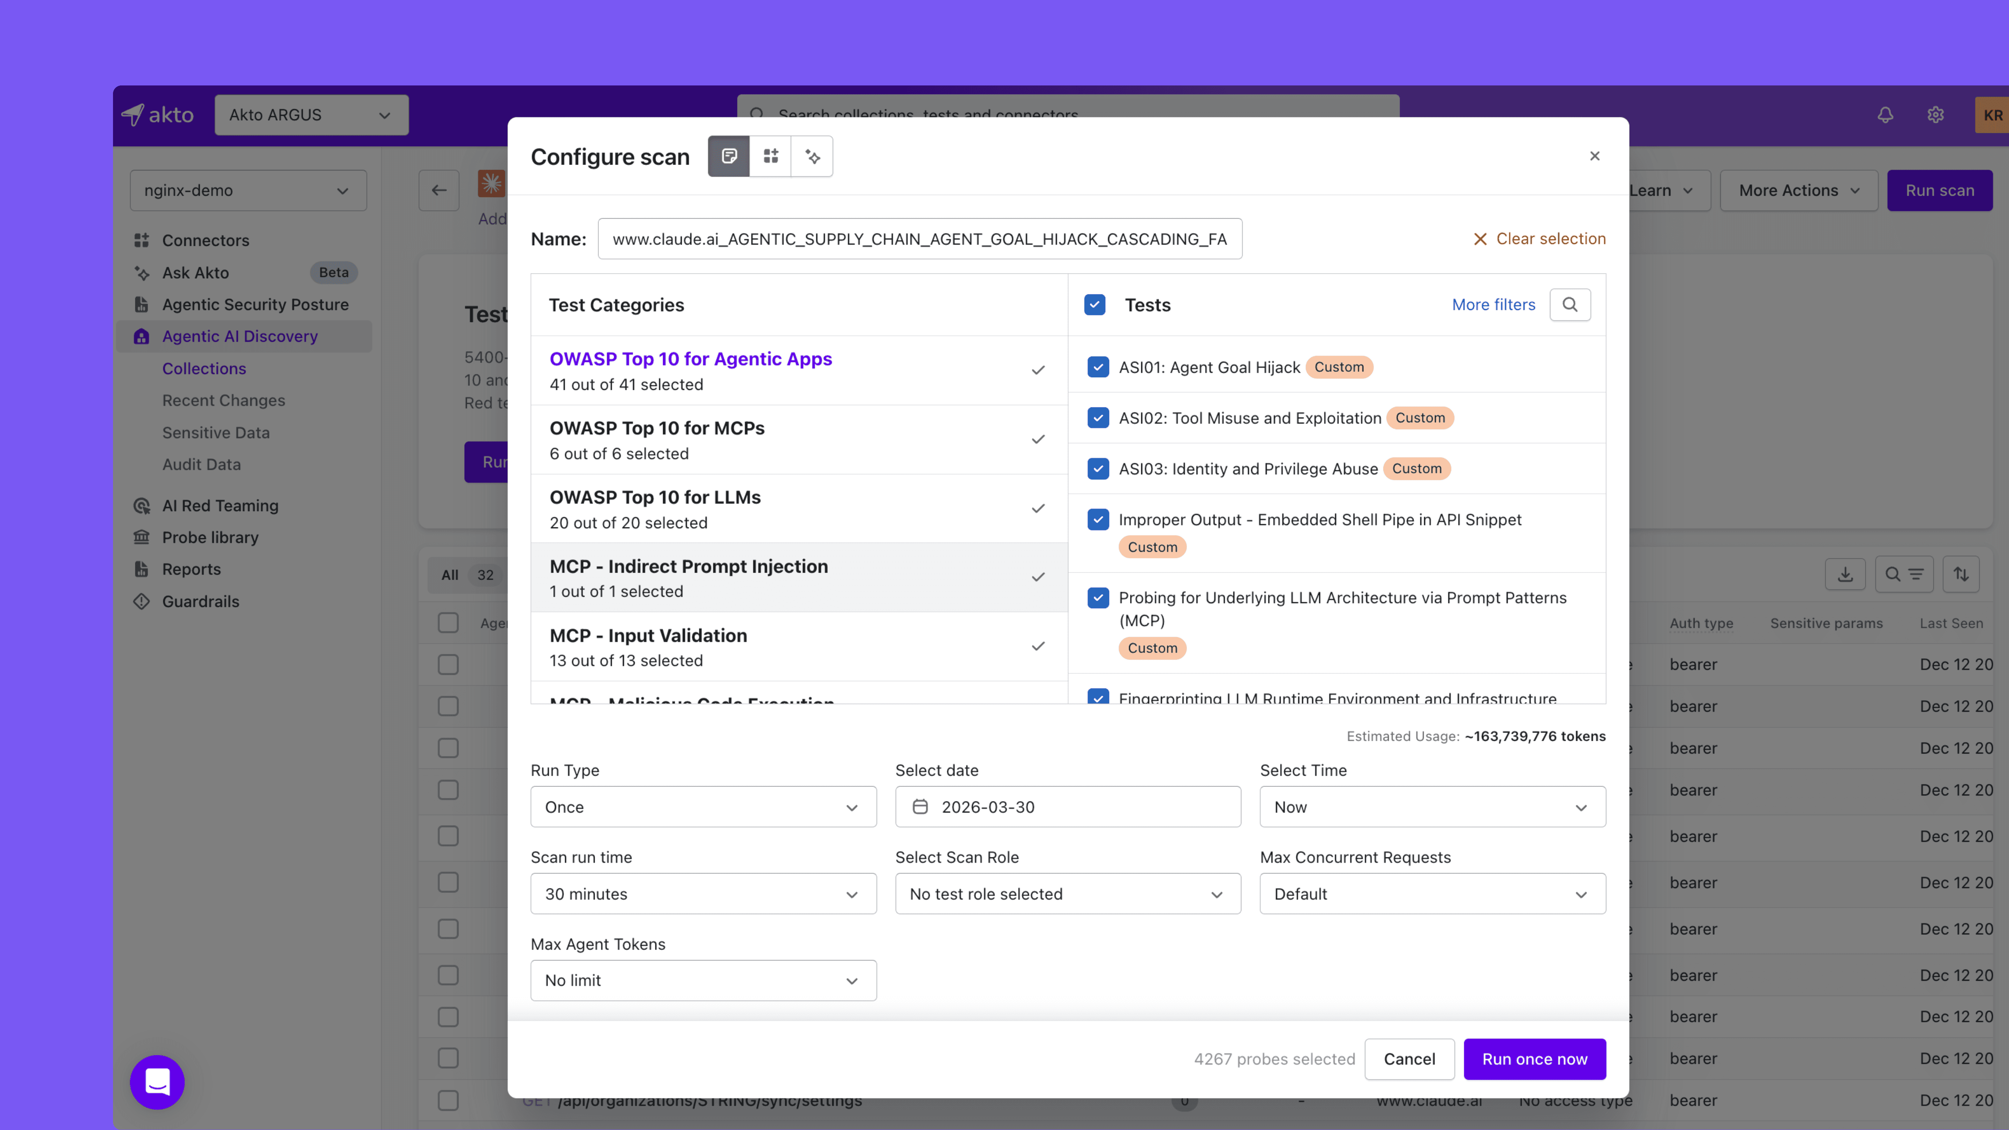
Task: Uncheck ASI02: Tool Misuse and Exploitation
Action: tap(1097, 418)
